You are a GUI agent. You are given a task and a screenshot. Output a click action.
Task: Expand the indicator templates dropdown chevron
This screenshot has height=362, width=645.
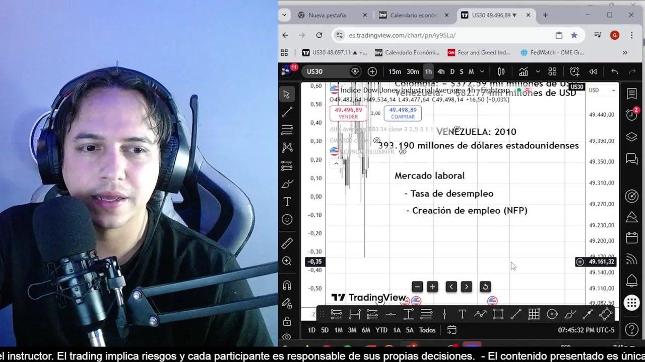click(538, 71)
